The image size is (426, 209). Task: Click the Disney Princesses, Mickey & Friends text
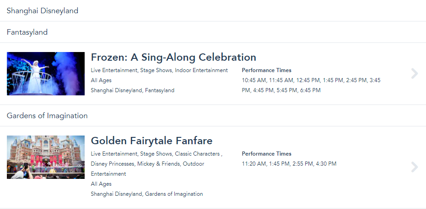click(147, 164)
